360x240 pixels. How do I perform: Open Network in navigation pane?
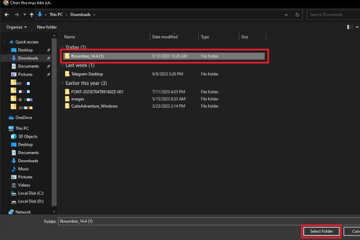(23, 212)
